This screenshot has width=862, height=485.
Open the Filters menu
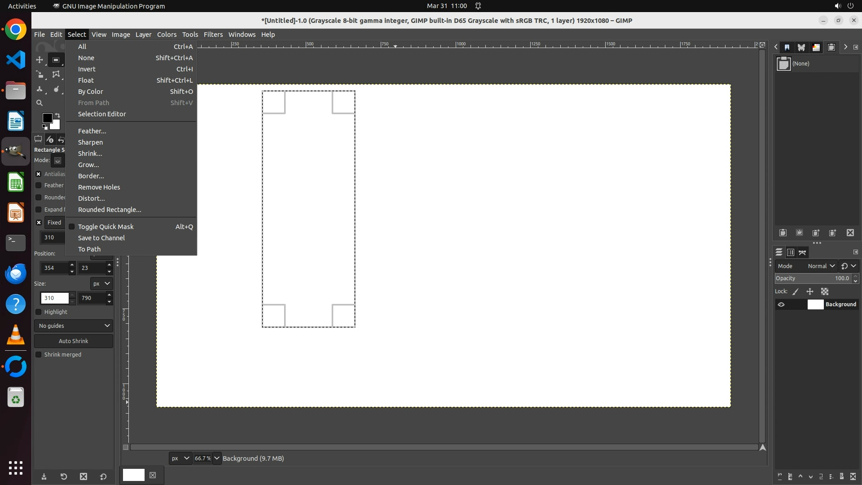pos(213,35)
